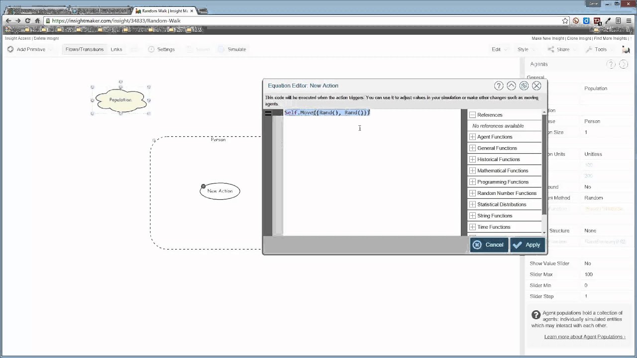Click the browser address bar URL

116,21
